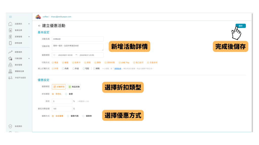The width and height of the screenshot is (259, 145).
Task: Select the 金額 discount type radio button
Action: click(x=66, y=94)
